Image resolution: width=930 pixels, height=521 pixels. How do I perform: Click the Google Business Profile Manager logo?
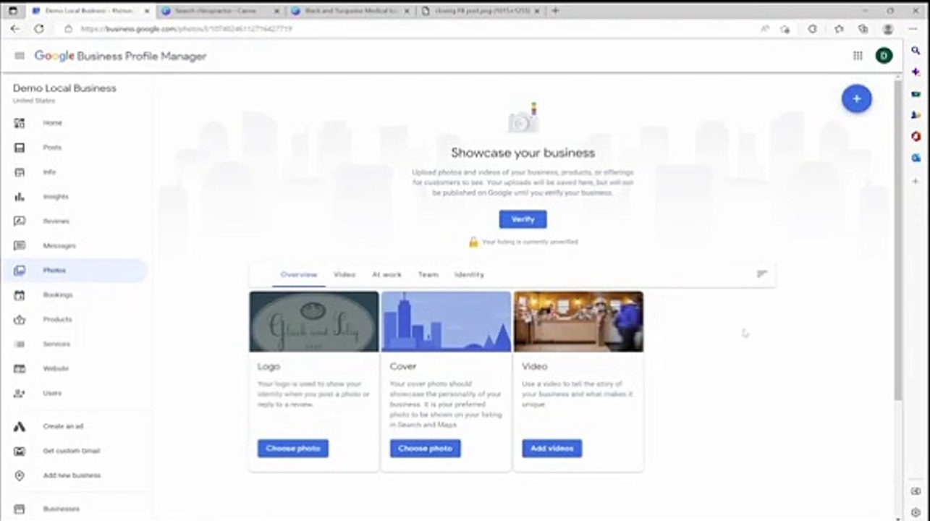point(120,56)
